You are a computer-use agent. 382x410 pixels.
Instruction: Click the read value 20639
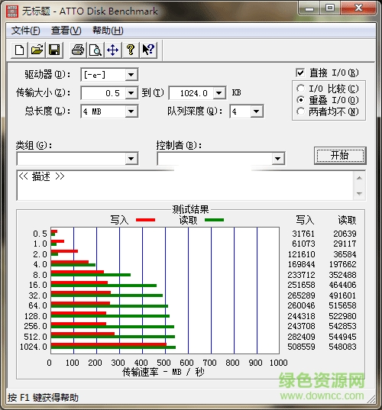tap(345, 234)
